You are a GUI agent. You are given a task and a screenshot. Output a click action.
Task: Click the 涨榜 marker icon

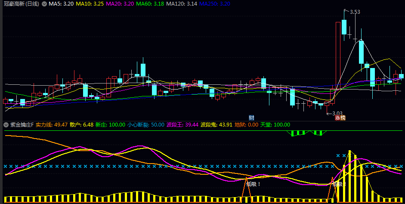point(340,117)
